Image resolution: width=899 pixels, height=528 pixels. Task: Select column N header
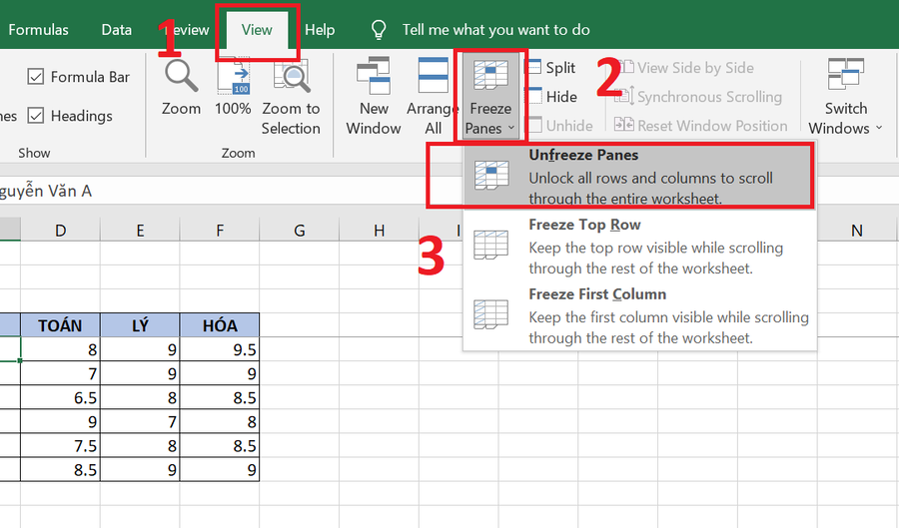pyautogui.click(x=857, y=231)
